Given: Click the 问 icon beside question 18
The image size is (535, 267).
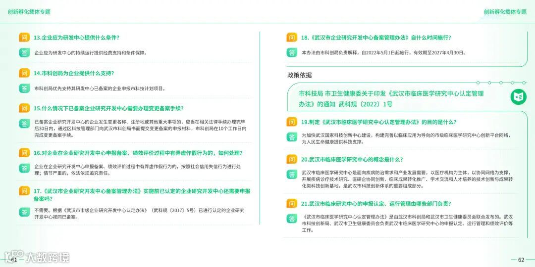Looking at the screenshot, I should (292, 38).
